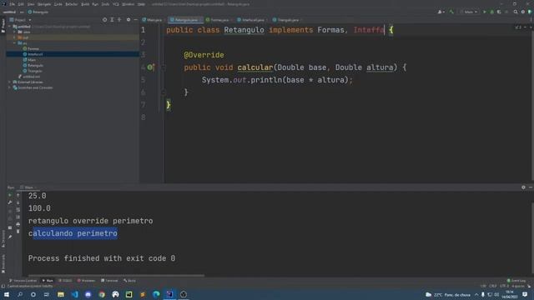Print console output using the printer icon
The image size is (534, 300).
tap(18, 224)
